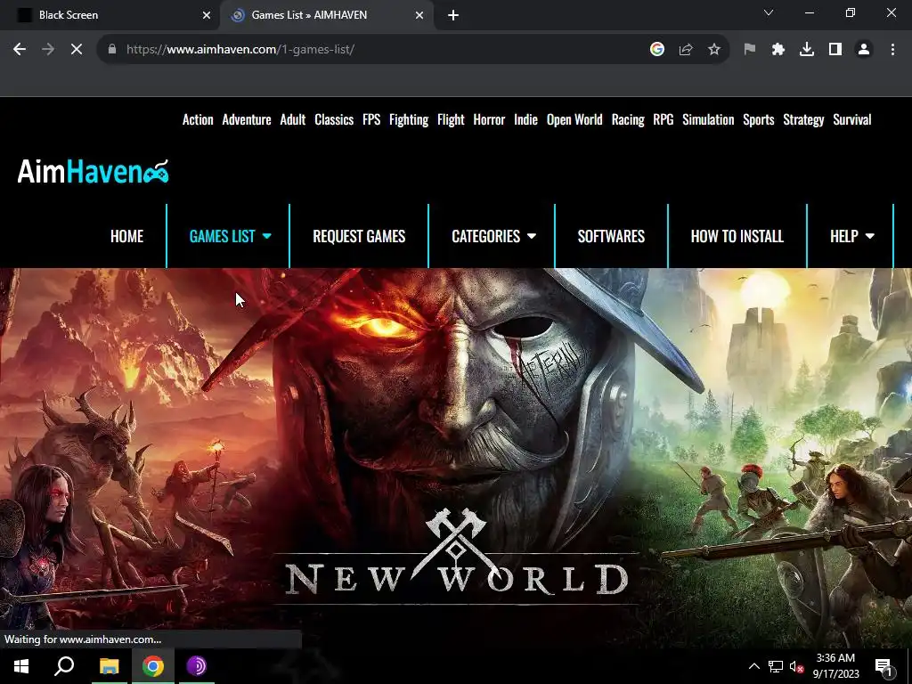The height and width of the screenshot is (684, 912).
Task: Go back with the browser back arrow
Action: pos(20,50)
